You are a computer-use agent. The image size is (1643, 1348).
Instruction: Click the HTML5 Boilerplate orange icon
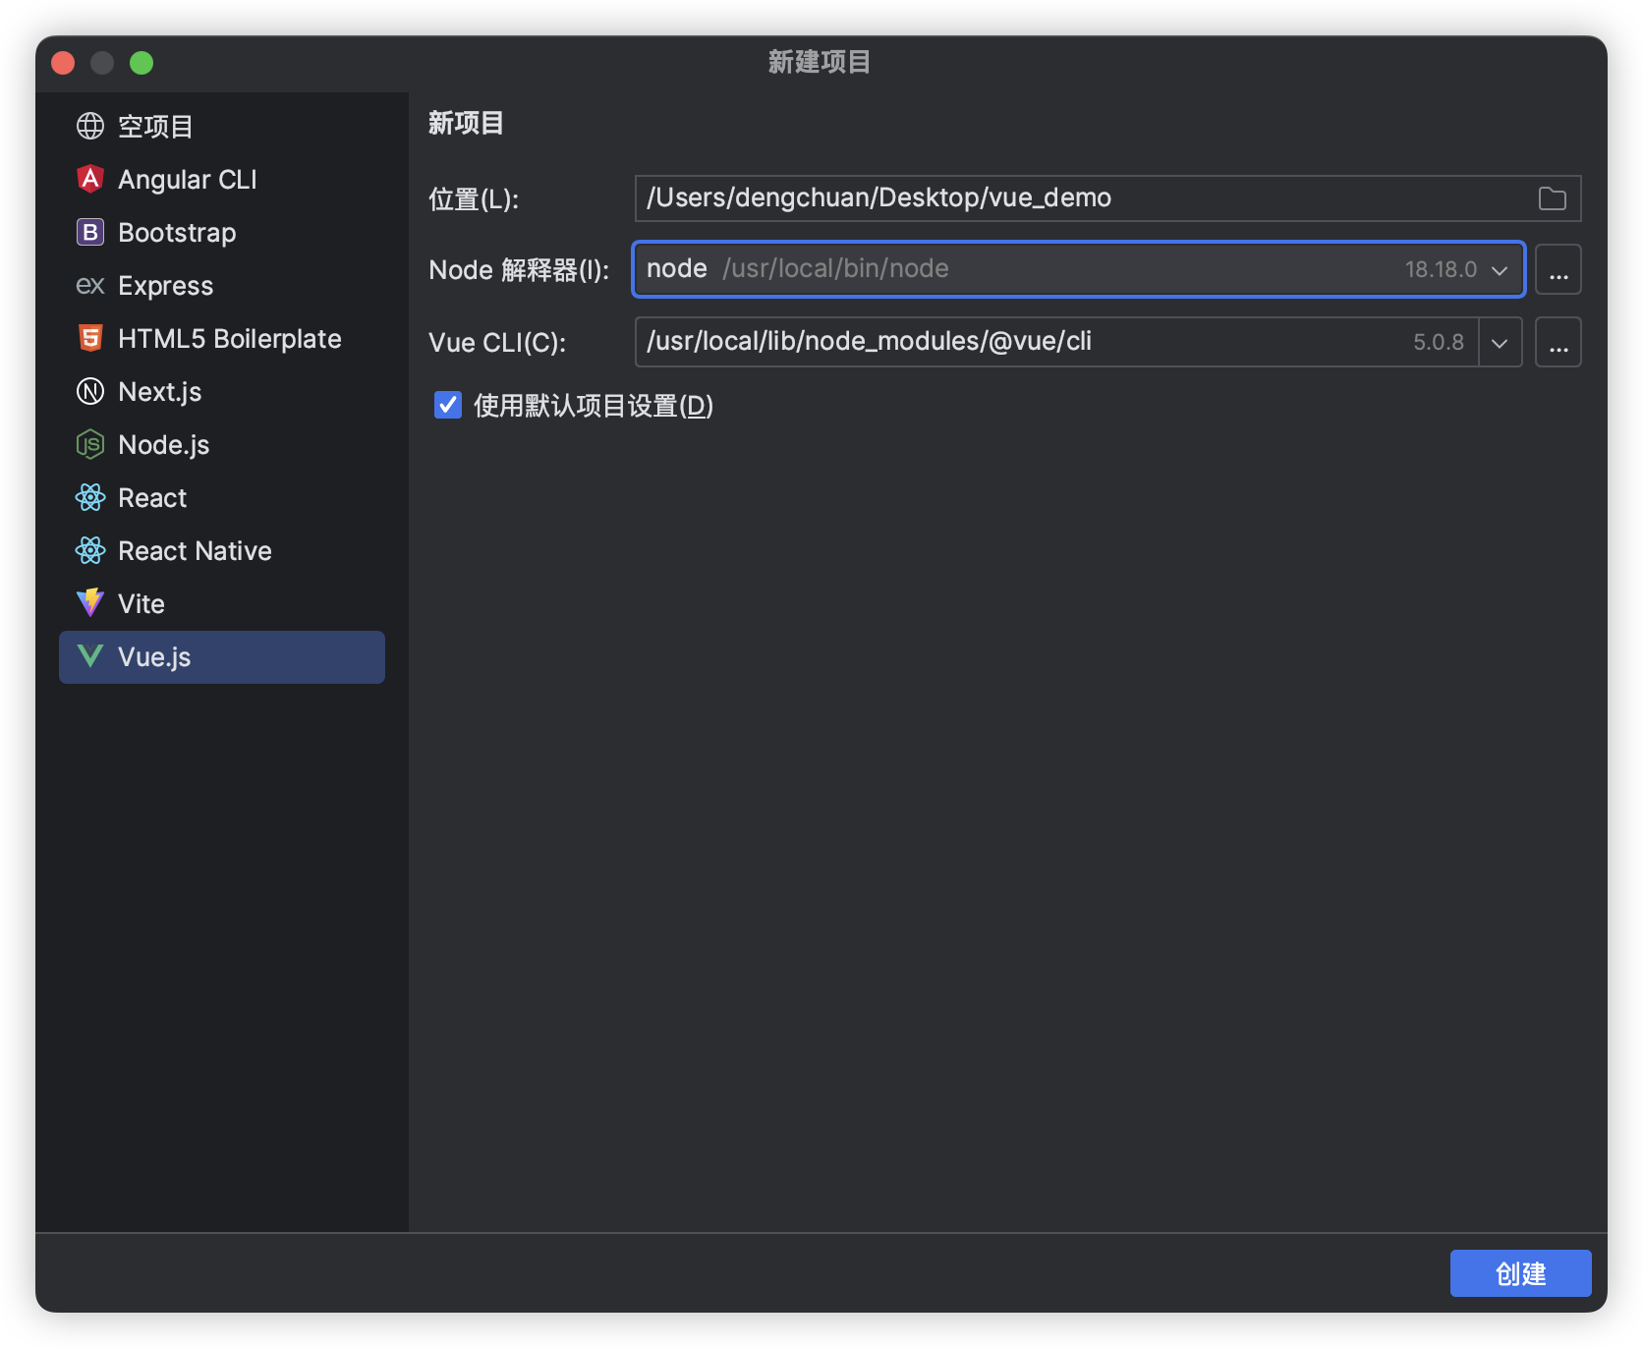coord(90,338)
